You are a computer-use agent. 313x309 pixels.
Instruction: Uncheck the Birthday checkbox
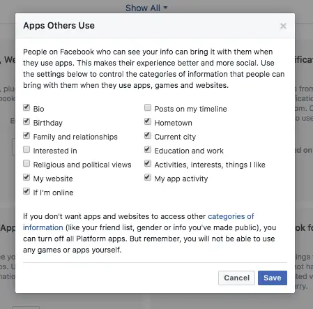pyautogui.click(x=26, y=121)
